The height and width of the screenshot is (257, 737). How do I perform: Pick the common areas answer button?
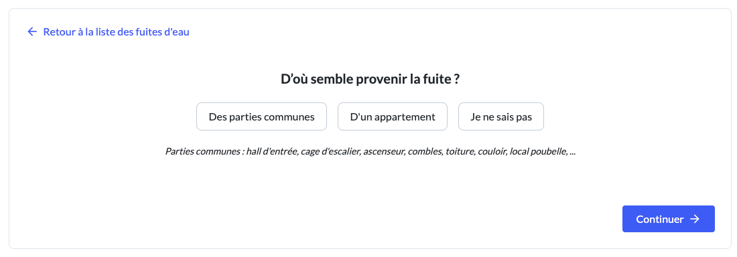point(261,116)
